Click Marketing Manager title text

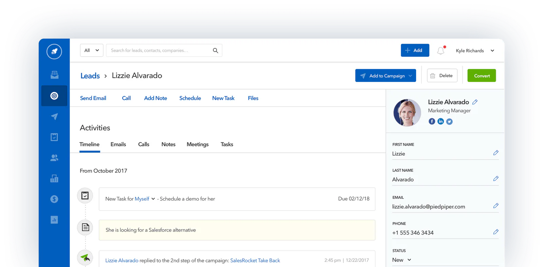click(x=449, y=111)
